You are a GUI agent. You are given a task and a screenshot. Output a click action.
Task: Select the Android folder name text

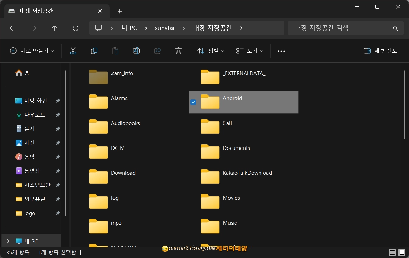(232, 98)
